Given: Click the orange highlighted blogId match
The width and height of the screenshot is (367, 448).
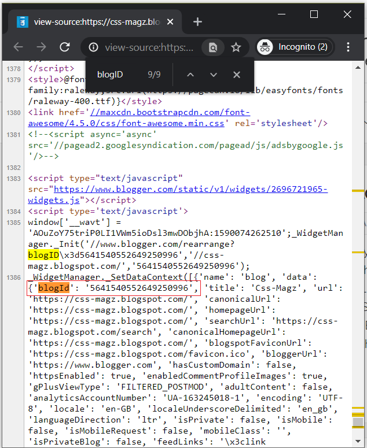Looking at the screenshot, I should 54,288.
